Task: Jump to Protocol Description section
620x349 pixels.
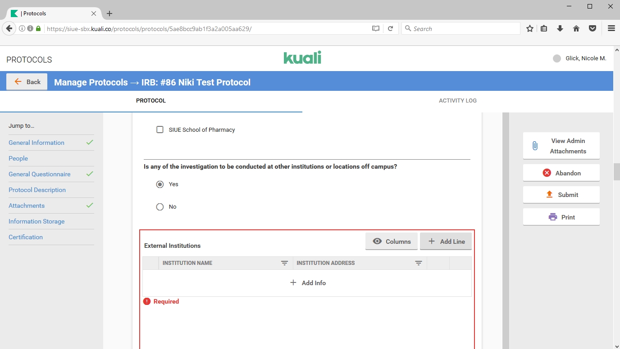Action: point(37,190)
